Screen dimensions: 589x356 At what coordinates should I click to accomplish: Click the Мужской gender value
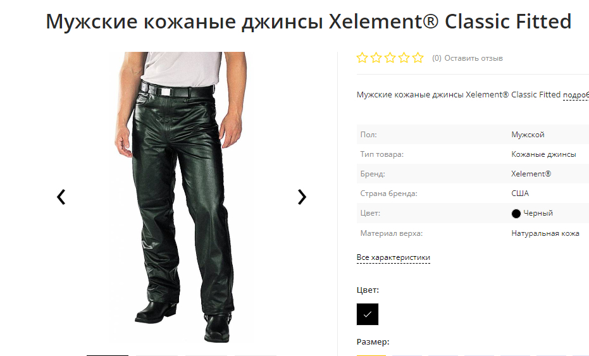click(x=528, y=135)
